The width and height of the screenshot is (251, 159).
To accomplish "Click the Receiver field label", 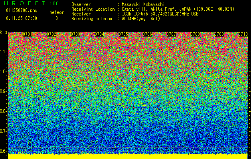I will click(81, 14).
